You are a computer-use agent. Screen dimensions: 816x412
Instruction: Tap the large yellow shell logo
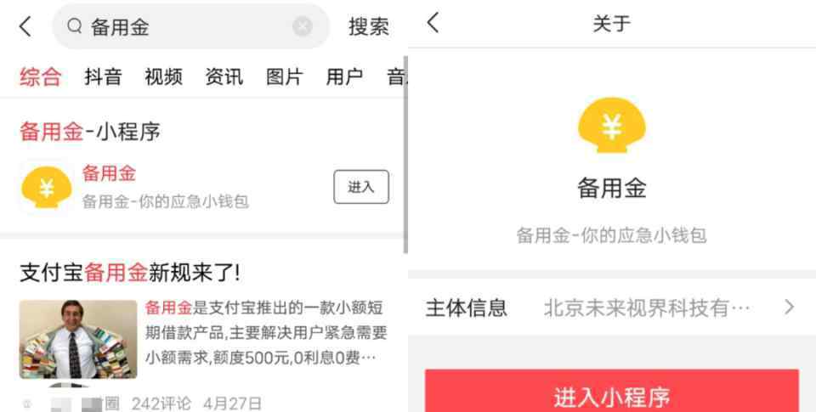coord(611,125)
